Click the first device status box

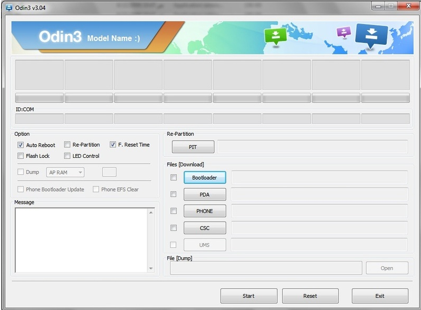coord(39,75)
